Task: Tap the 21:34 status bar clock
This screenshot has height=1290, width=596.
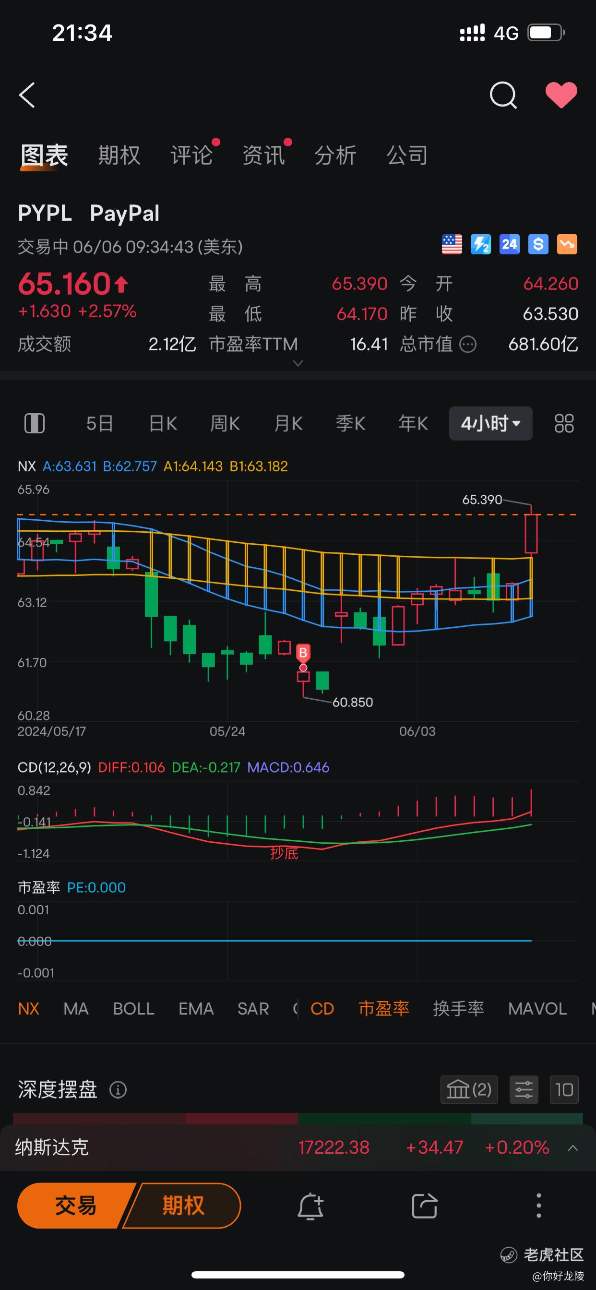Action: [82, 33]
